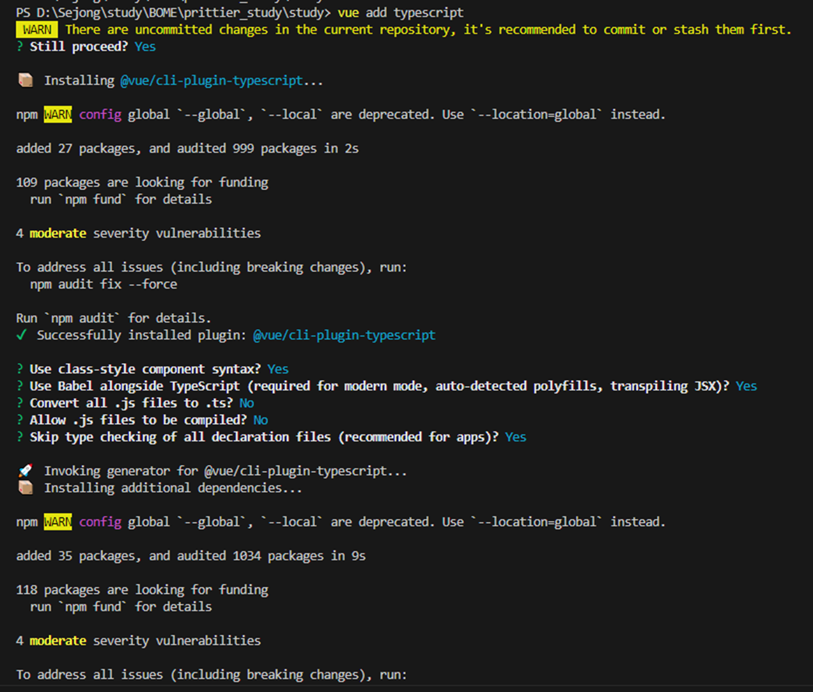Click the 'Invoking generator for @vue/cli-plugin-typescript...' text
The height and width of the screenshot is (692, 813).
coord(226,471)
